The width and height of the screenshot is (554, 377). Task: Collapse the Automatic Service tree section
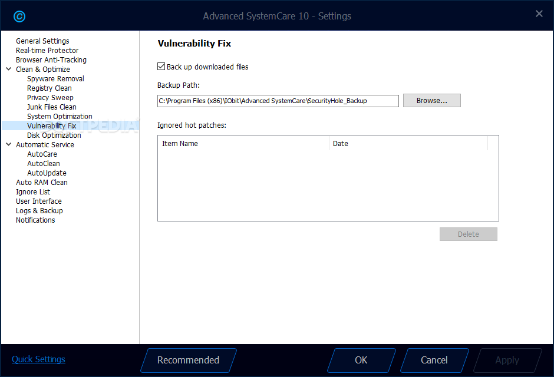click(9, 144)
